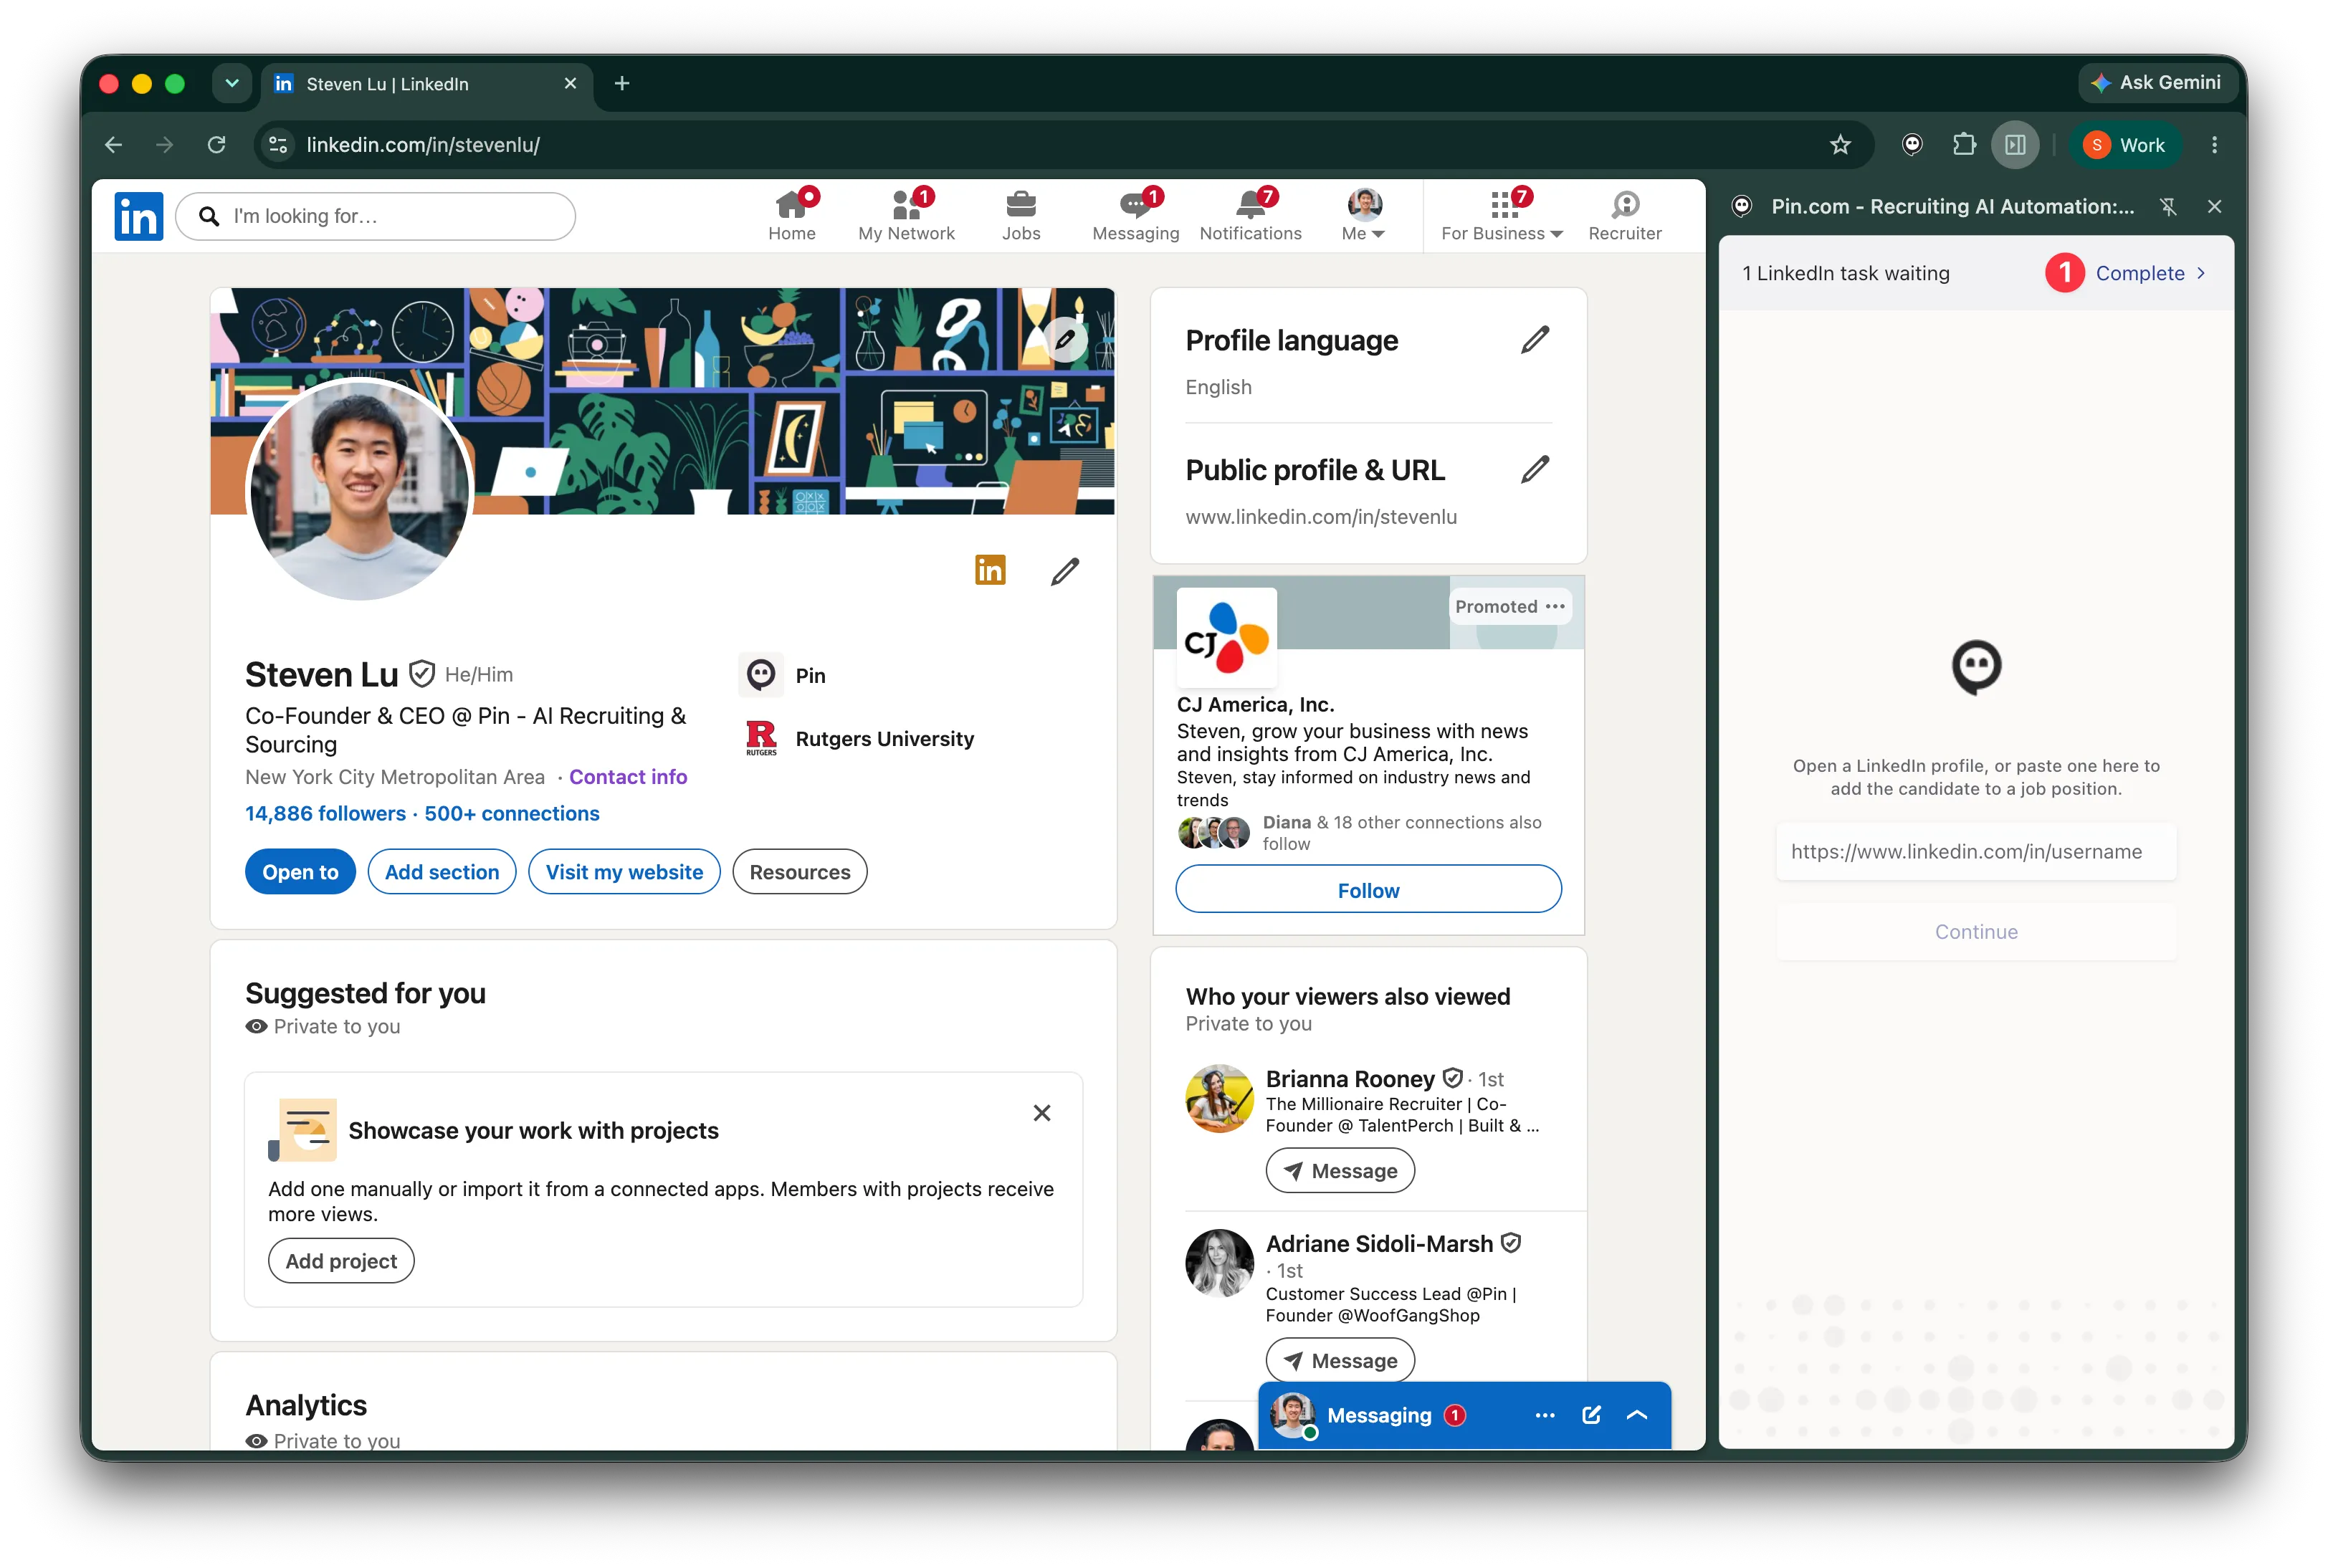The image size is (2328, 1568).
Task: Message Adriane Sidoli-Marsh
Action: tap(1340, 1361)
